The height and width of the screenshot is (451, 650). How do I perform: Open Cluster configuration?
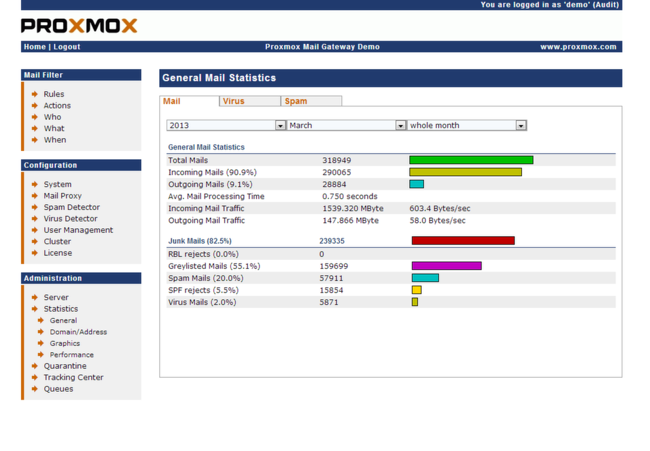tap(57, 241)
